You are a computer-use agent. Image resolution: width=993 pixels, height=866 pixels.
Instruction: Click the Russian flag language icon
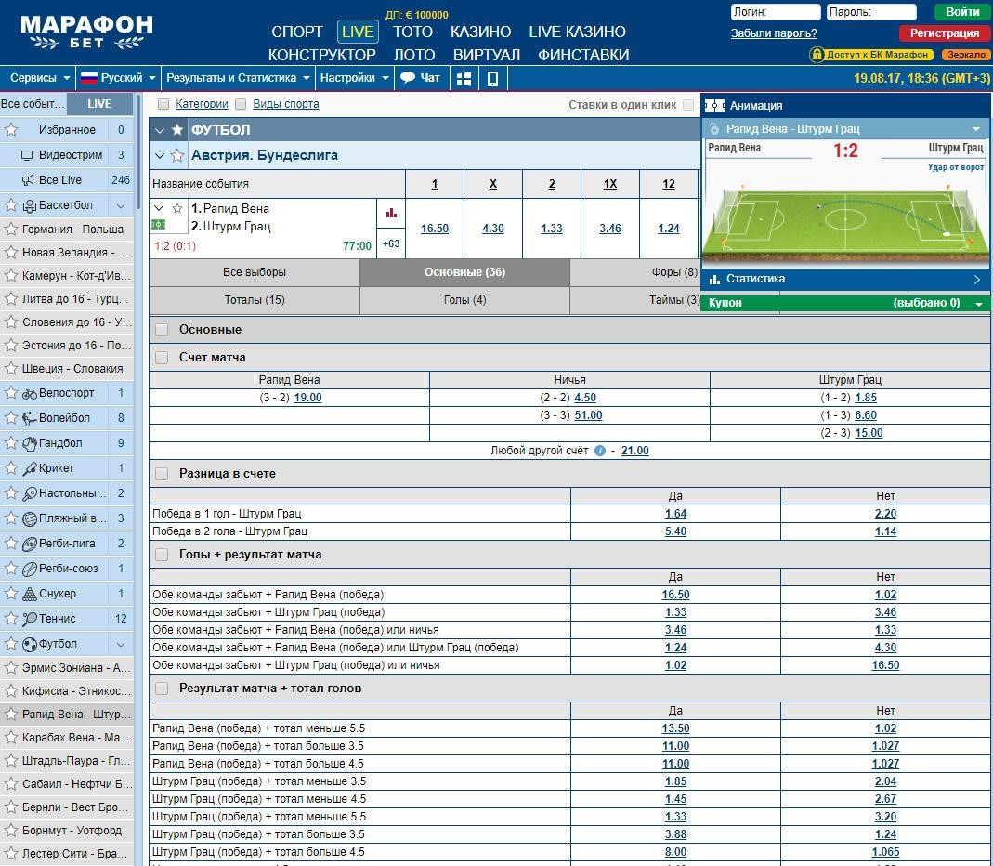click(x=88, y=78)
